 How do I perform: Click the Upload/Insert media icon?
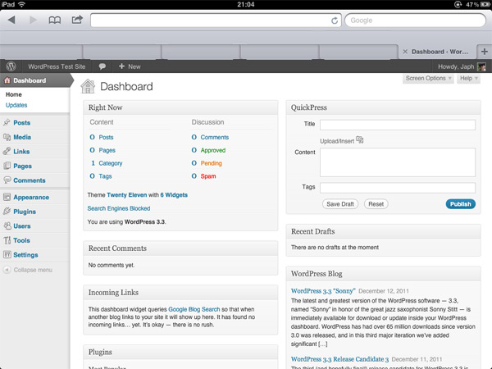point(360,140)
